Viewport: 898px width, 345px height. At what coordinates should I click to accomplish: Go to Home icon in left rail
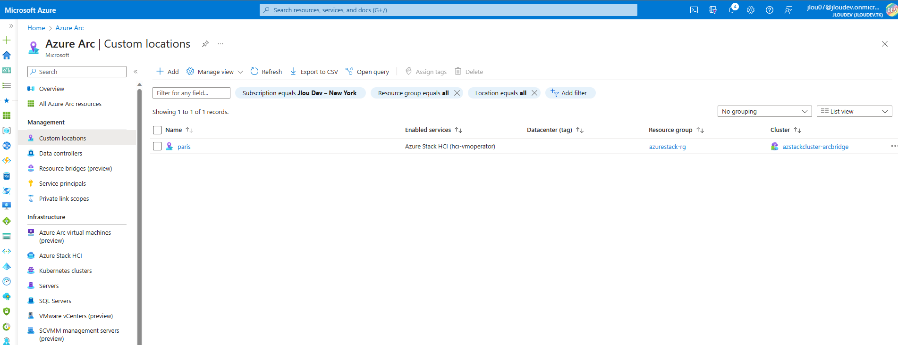point(7,55)
